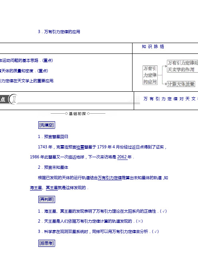Click the '[先填空]' boxed label
The height and width of the screenshot is (280, 198).
(x=47, y=125)
